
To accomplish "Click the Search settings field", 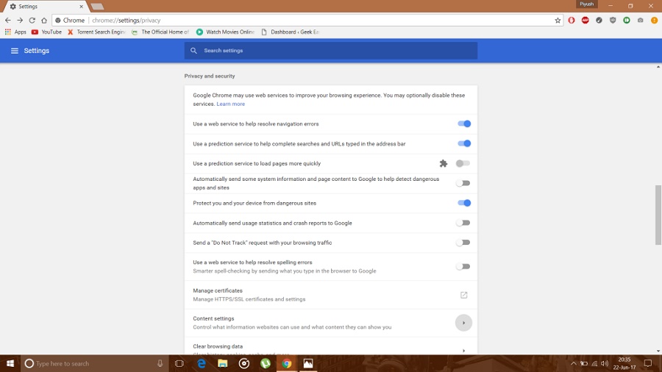I will [x=330, y=51].
